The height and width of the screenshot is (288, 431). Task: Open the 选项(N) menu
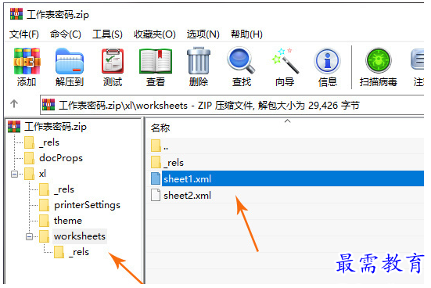coord(203,34)
